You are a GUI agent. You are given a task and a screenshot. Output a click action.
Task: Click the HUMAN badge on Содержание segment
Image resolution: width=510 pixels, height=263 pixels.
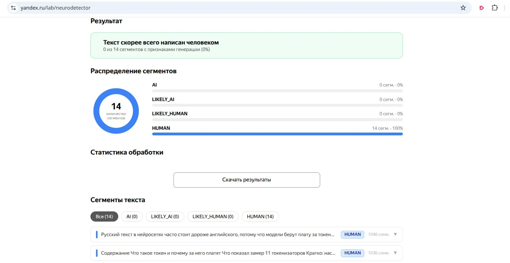click(x=353, y=253)
